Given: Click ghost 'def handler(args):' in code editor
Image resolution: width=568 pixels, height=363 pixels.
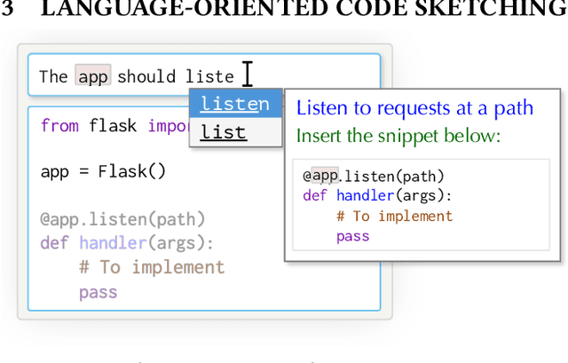Looking at the screenshot, I should click(x=127, y=242).
